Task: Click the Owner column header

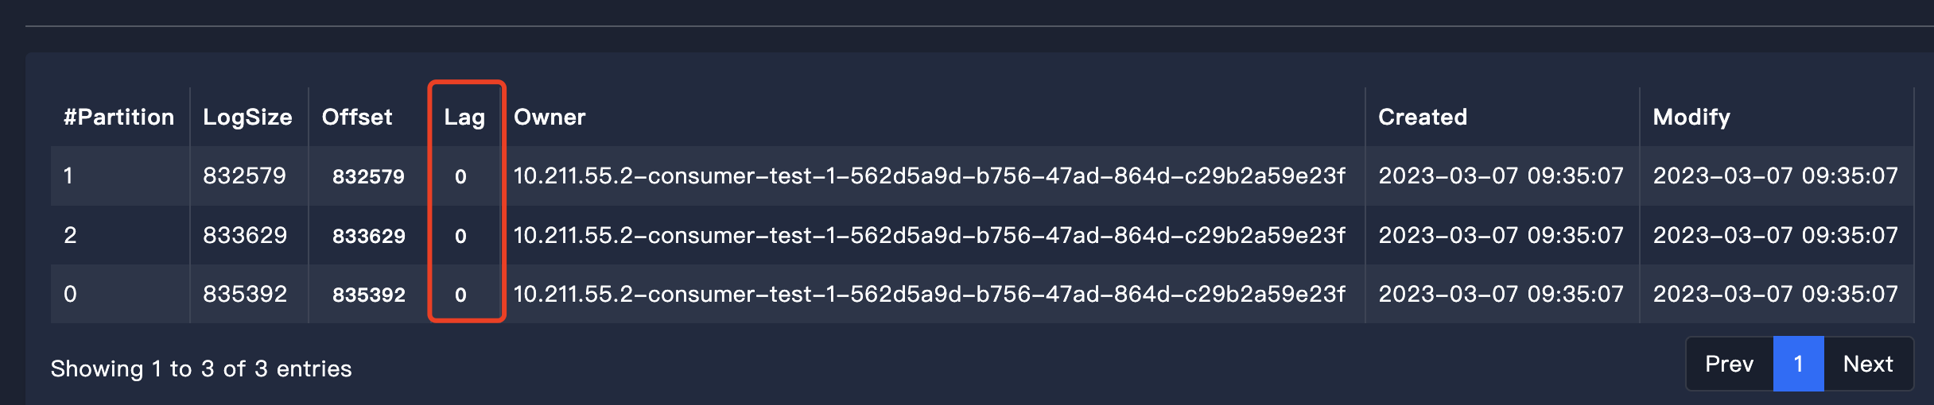Action: [550, 117]
